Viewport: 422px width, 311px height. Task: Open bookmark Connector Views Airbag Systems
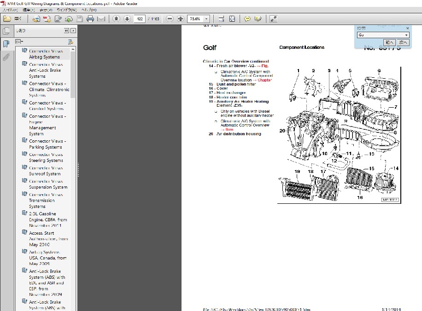(46, 54)
